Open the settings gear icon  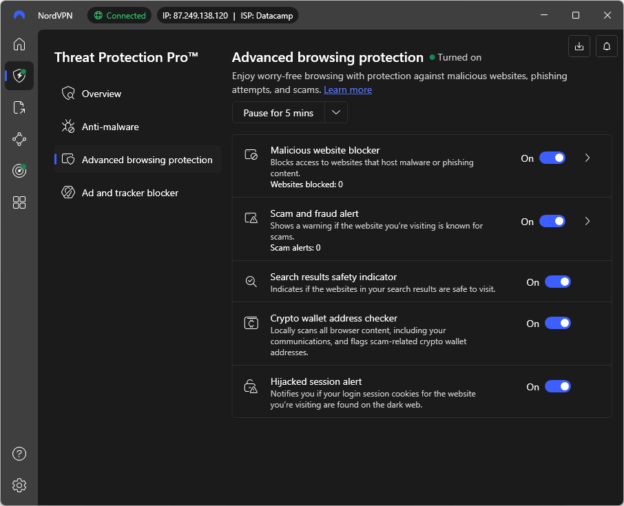coord(19,485)
